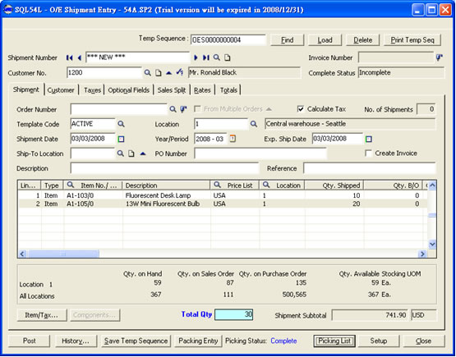
Task: Enable the Create Invoice checkbox
Action: pos(368,153)
